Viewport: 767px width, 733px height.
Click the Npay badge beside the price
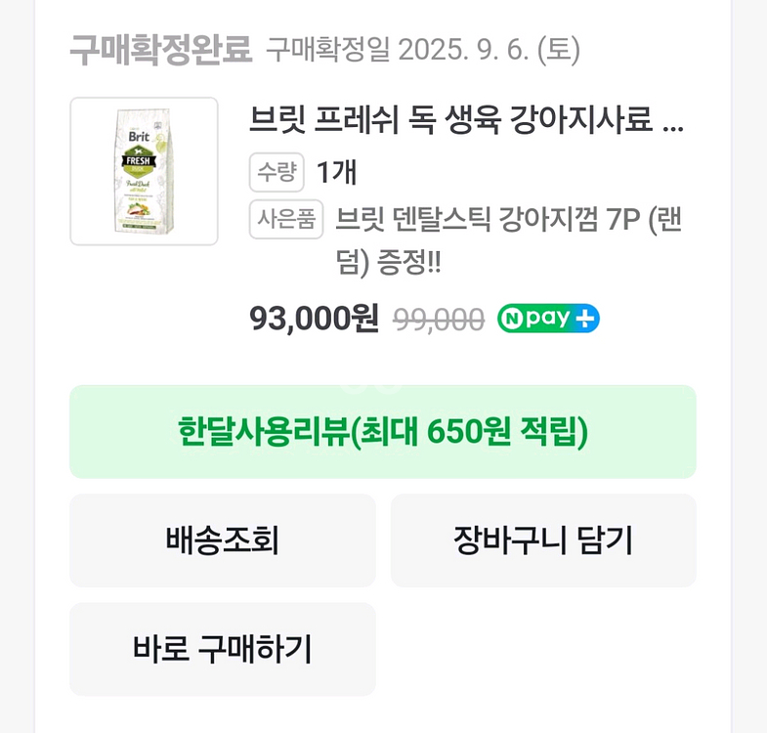click(547, 319)
